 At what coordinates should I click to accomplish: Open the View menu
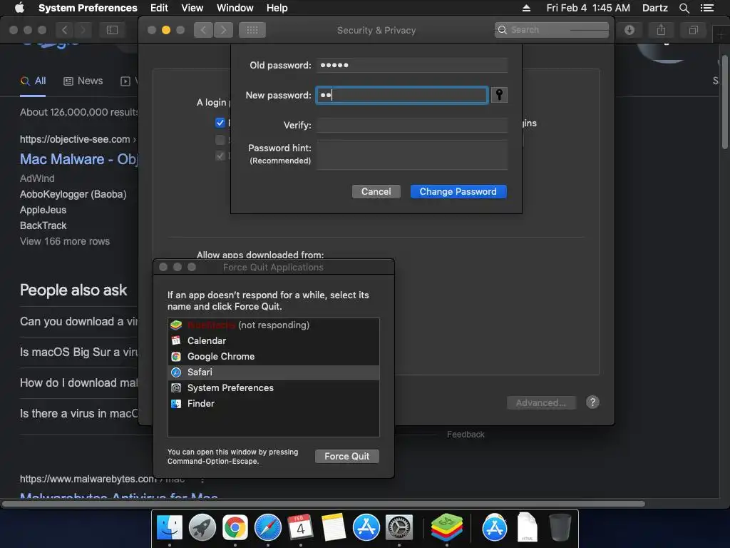(192, 8)
